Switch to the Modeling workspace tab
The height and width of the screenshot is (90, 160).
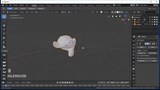pos(41,5)
